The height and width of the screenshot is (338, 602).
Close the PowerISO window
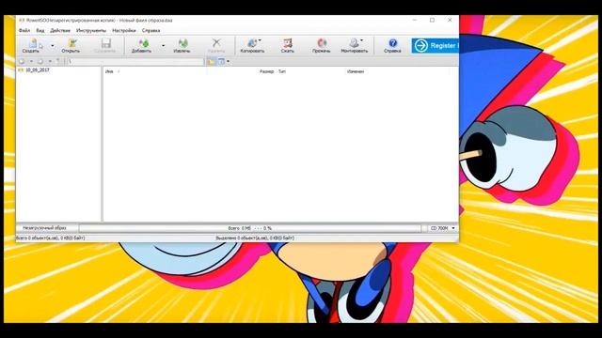click(x=450, y=20)
